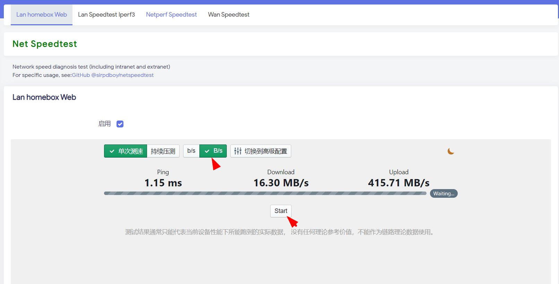Click the Ping label
559x284 pixels.
click(163, 172)
